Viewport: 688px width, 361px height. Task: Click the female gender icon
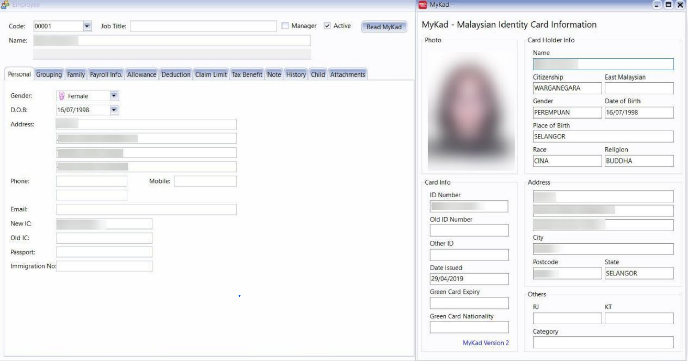(x=61, y=96)
